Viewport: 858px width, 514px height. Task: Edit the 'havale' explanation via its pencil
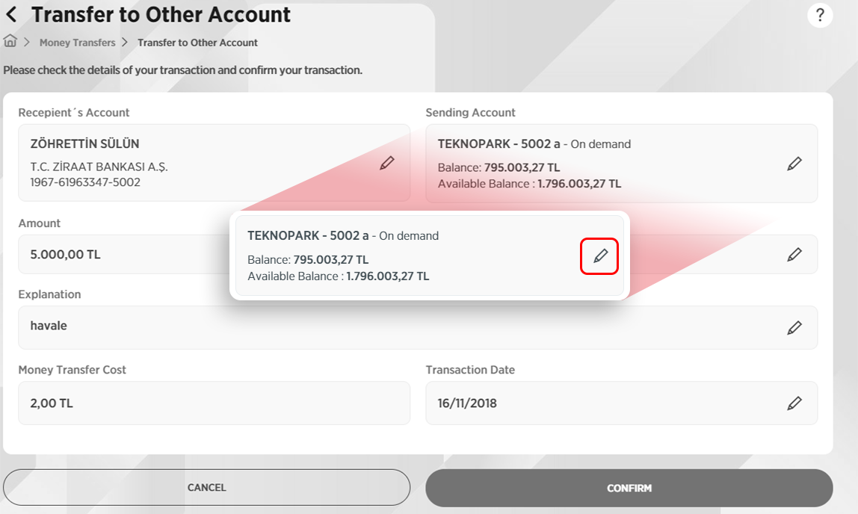[794, 327]
